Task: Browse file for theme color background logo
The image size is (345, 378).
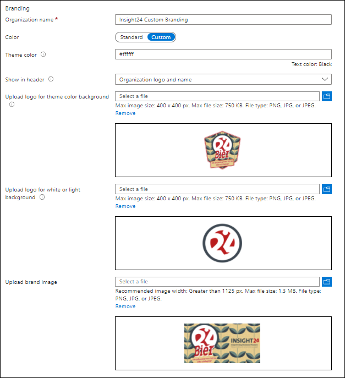Action: (x=327, y=96)
